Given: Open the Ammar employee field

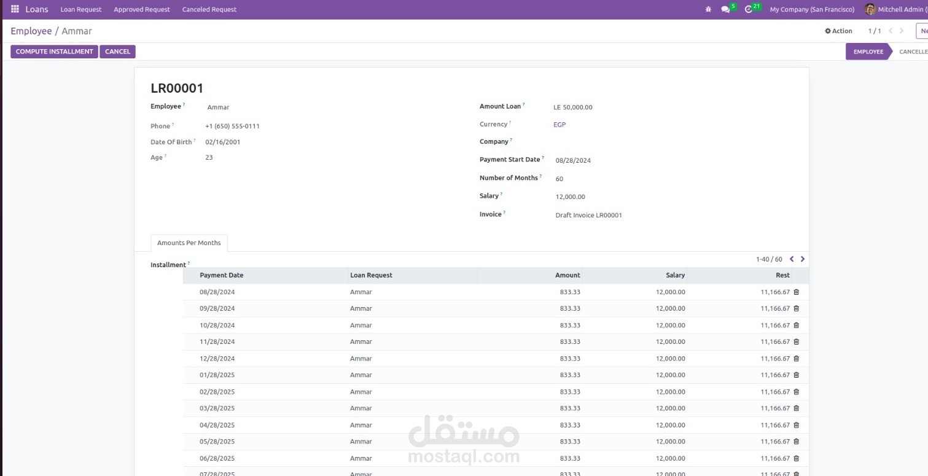Looking at the screenshot, I should tap(218, 107).
